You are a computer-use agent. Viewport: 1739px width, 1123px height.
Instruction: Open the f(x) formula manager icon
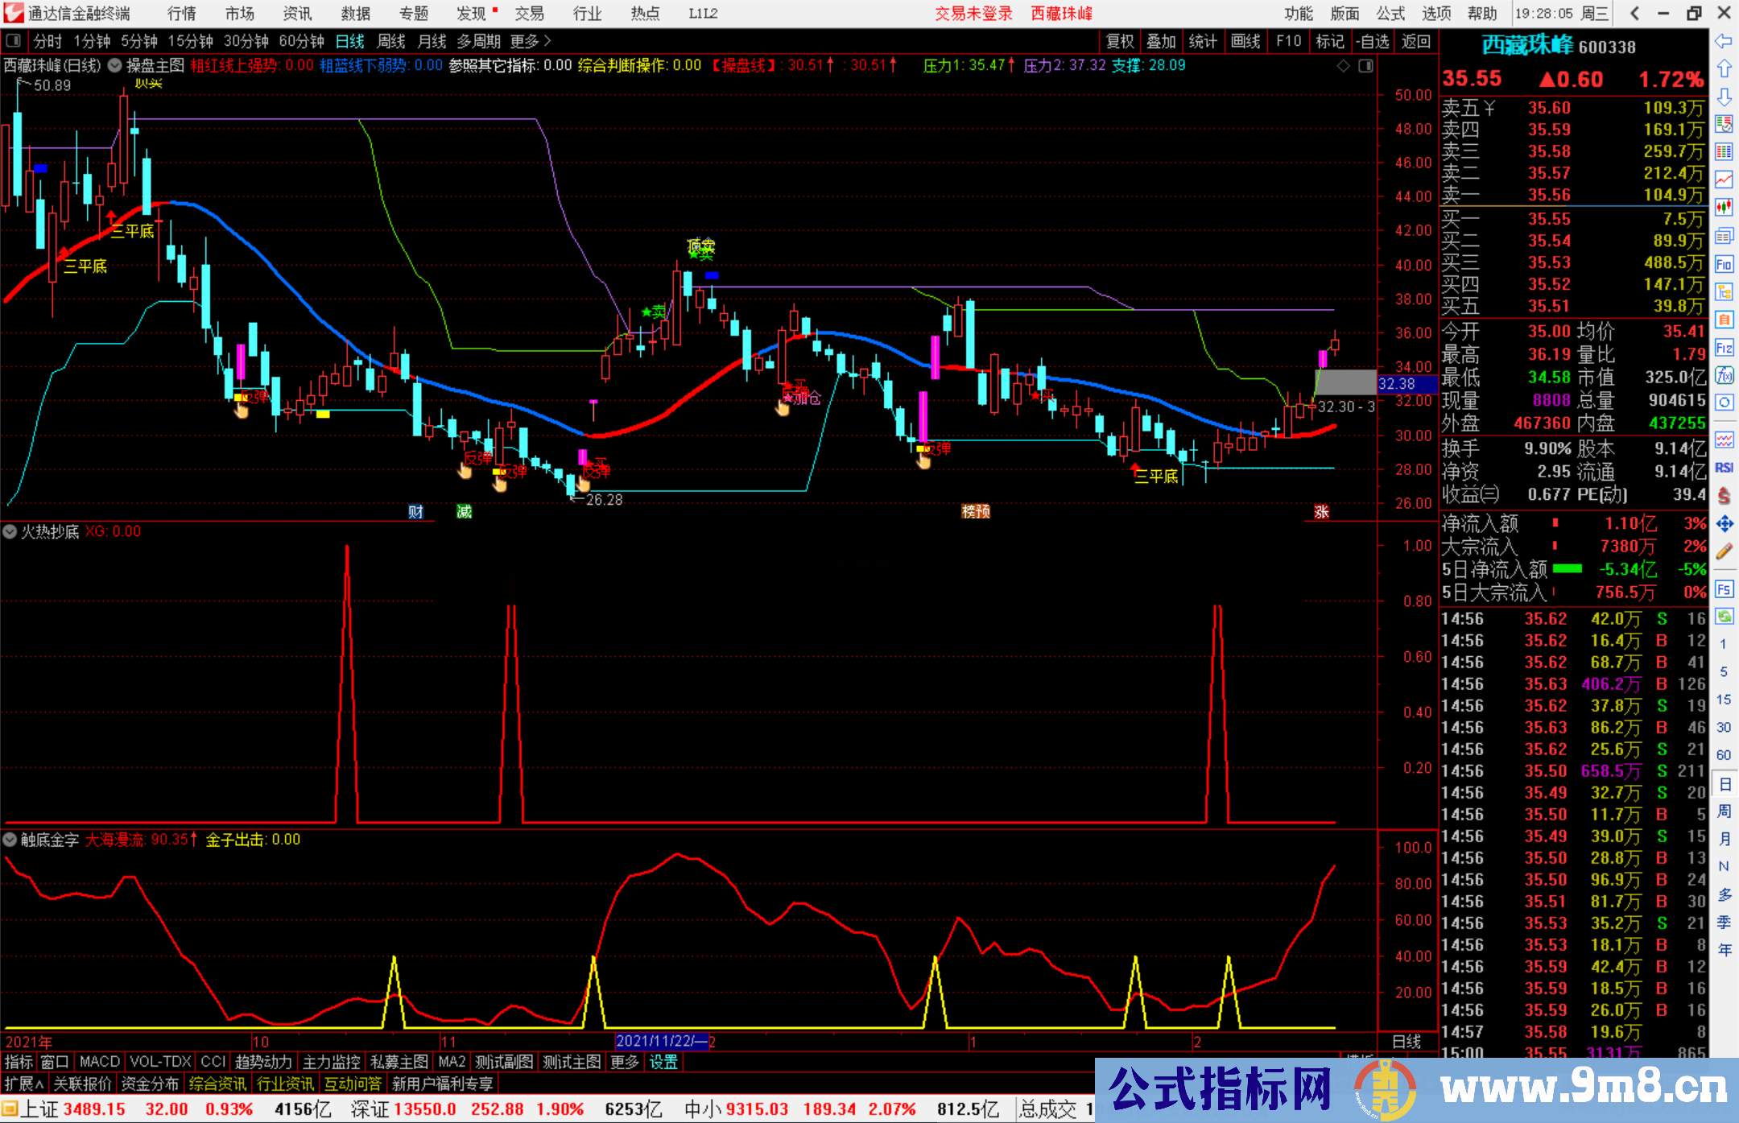click(1724, 375)
